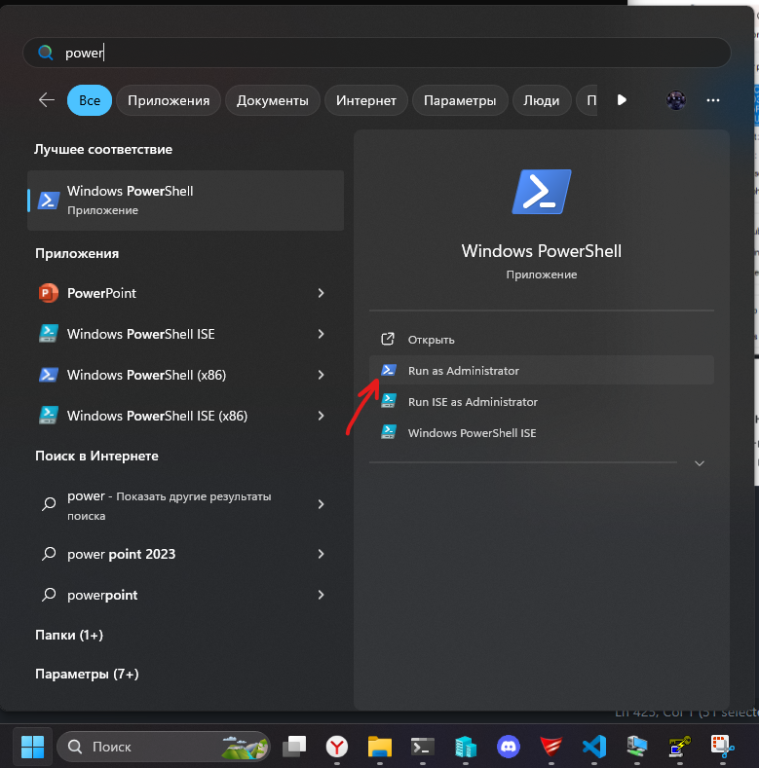This screenshot has height=768, width=759.
Task: Click the Windows PowerShell title in details pane
Action: click(x=542, y=251)
